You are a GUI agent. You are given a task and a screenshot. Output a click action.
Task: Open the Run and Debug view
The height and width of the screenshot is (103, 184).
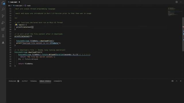[x=3, y=23]
